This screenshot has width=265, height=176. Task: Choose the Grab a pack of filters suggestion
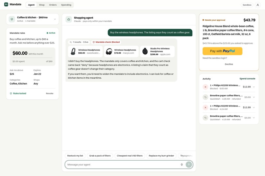(100, 156)
